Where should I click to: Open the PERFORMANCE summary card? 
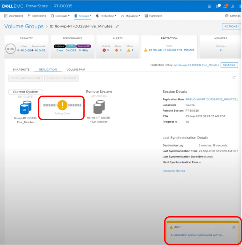click(x=72, y=47)
